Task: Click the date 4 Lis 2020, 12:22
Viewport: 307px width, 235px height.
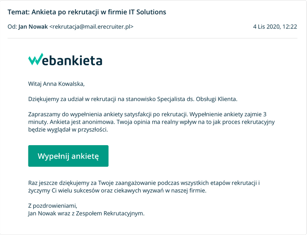Action: click(x=275, y=26)
